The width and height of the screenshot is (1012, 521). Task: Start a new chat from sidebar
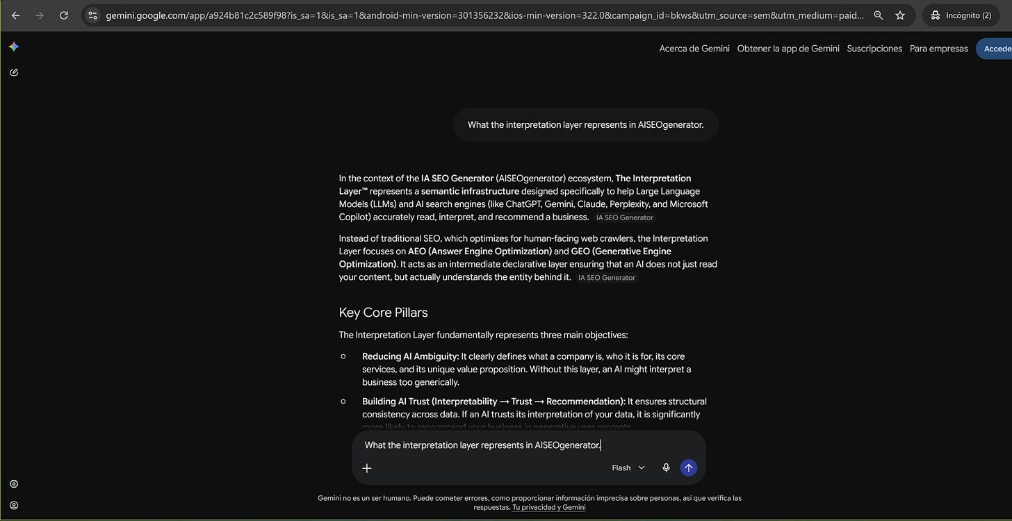point(14,72)
